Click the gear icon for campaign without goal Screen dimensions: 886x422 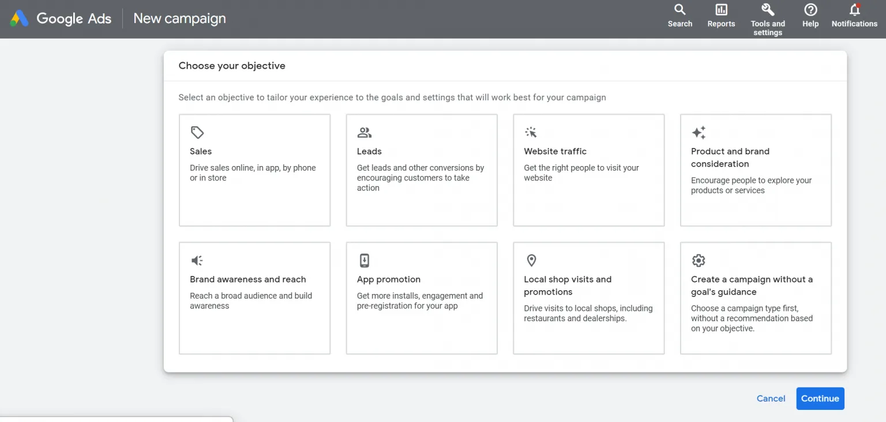tap(699, 261)
